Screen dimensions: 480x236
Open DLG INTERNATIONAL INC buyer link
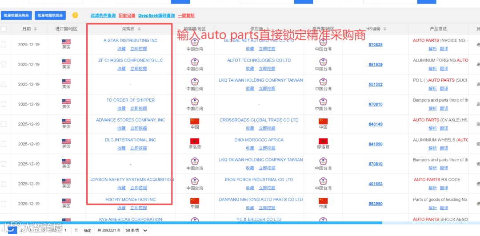130,140
